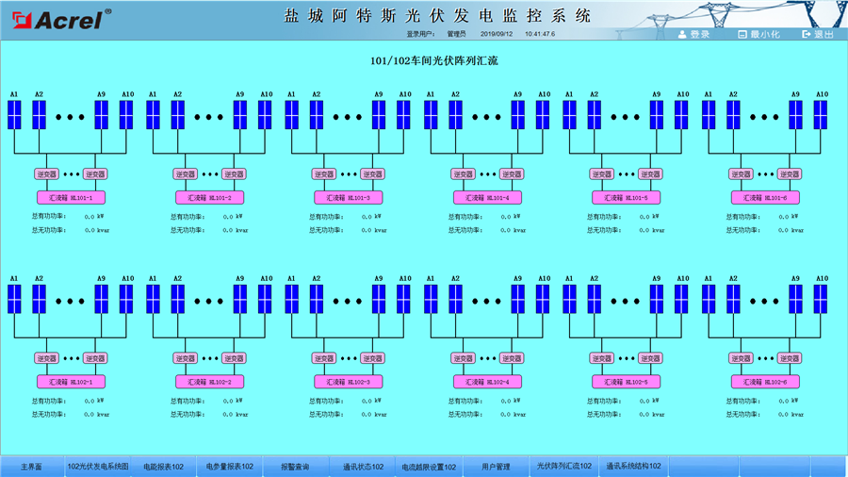The height and width of the screenshot is (477, 848).
Task: Open 用户管理 user management tab
Action: (496, 467)
